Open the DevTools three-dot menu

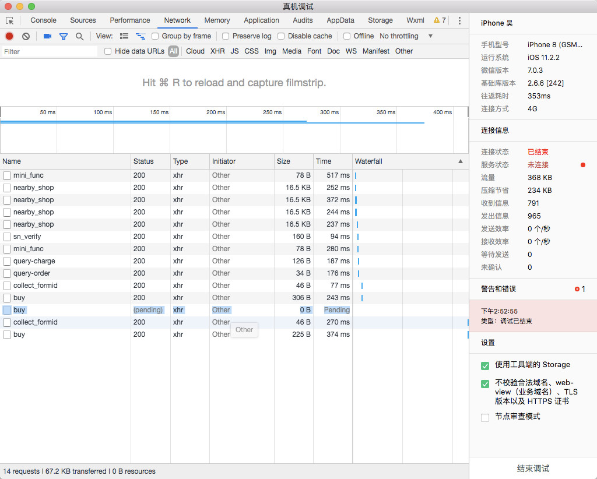459,20
